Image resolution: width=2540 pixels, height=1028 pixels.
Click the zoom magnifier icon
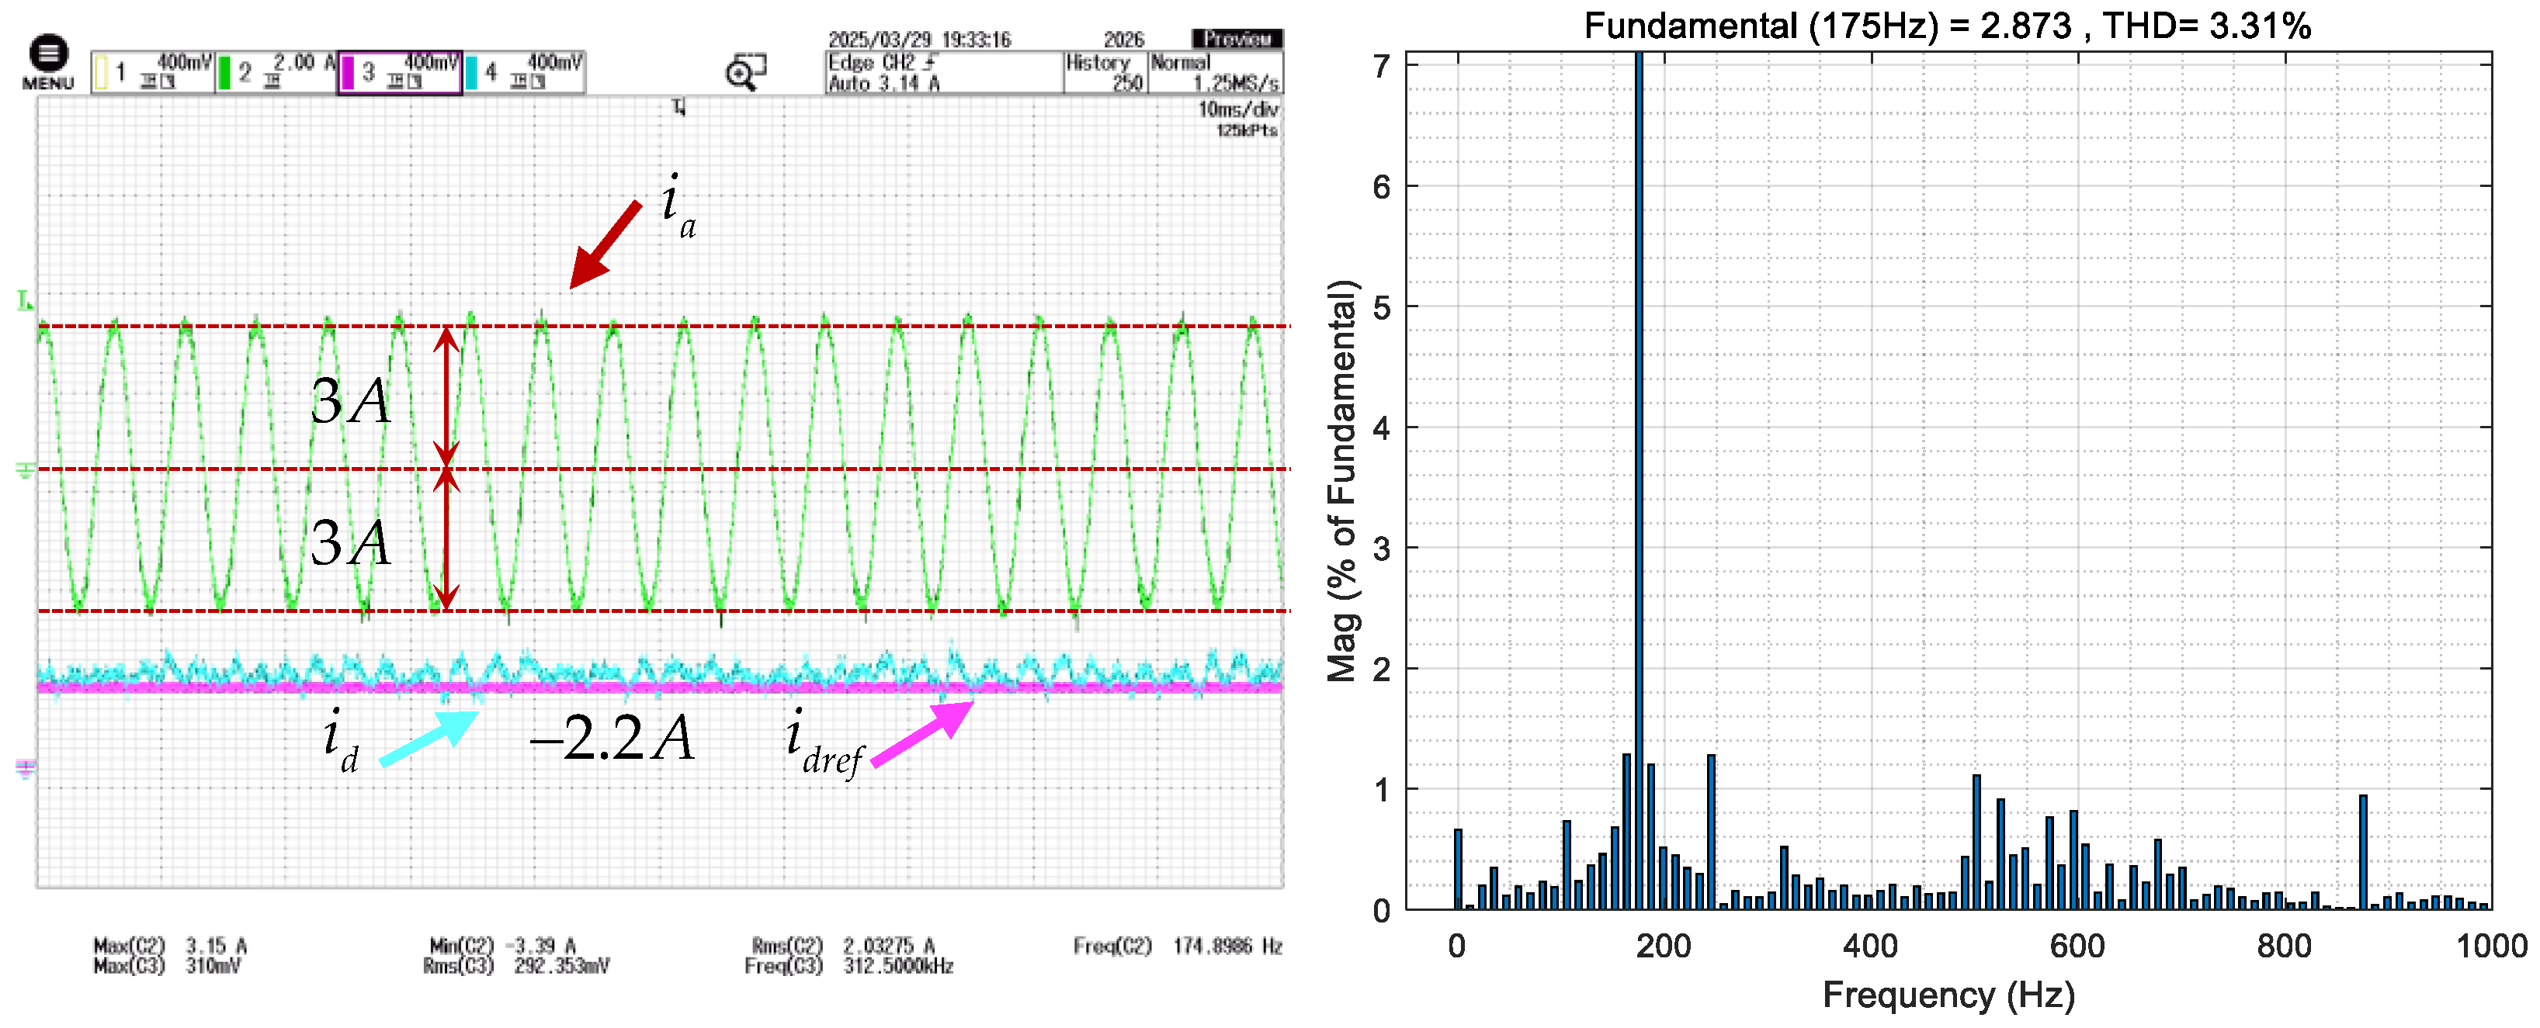745,72
